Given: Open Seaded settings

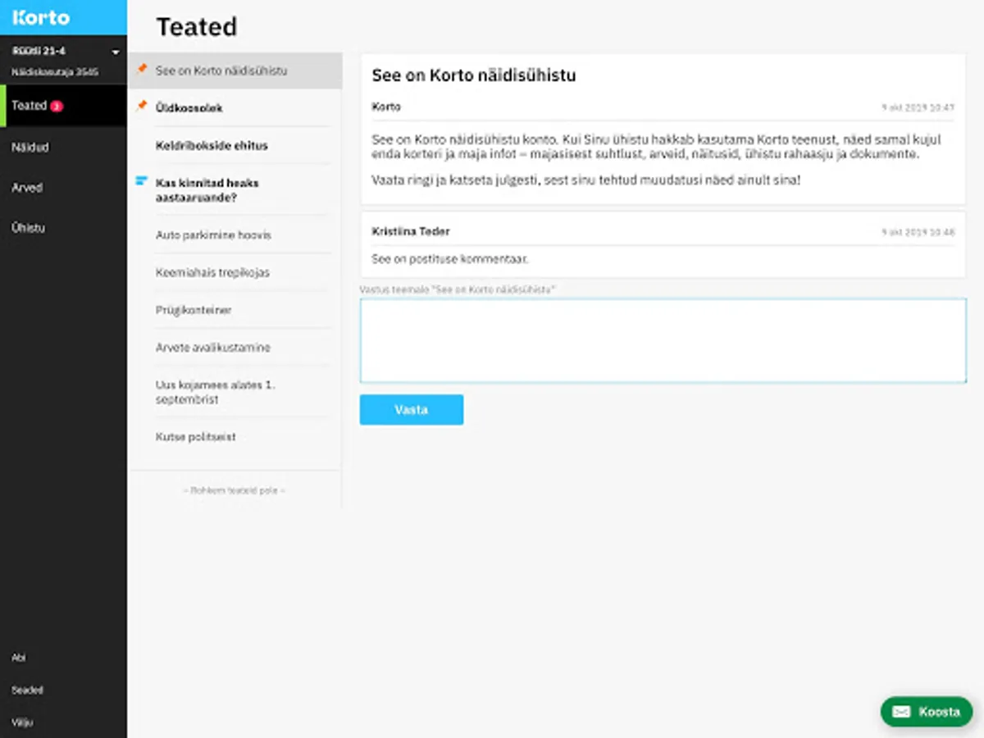Looking at the screenshot, I should [x=27, y=690].
